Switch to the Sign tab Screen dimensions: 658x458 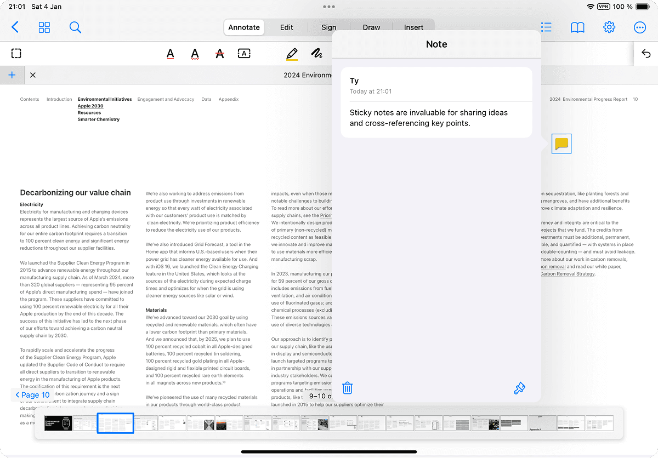(x=329, y=27)
